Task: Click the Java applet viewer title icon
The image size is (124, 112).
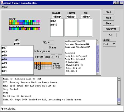Action: point(2,3)
